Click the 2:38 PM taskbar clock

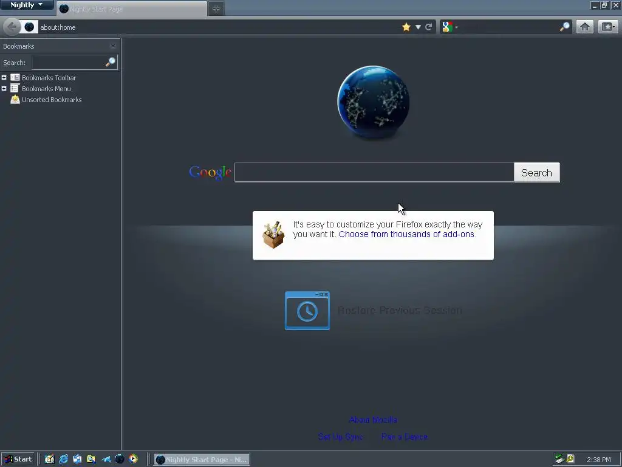[598, 460]
